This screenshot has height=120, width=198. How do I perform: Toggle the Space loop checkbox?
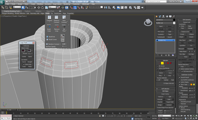[x=24, y=64]
